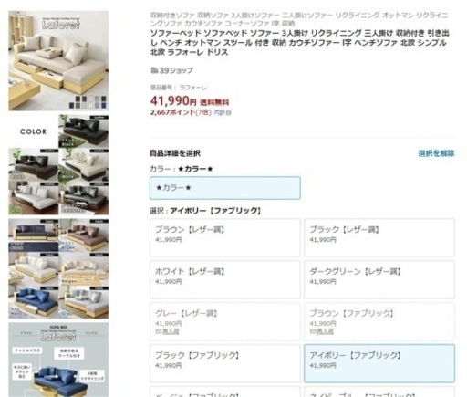467x397 pixels.
Task: Choose ホワイト【レザー調】 variant
Action: [x=225, y=279]
